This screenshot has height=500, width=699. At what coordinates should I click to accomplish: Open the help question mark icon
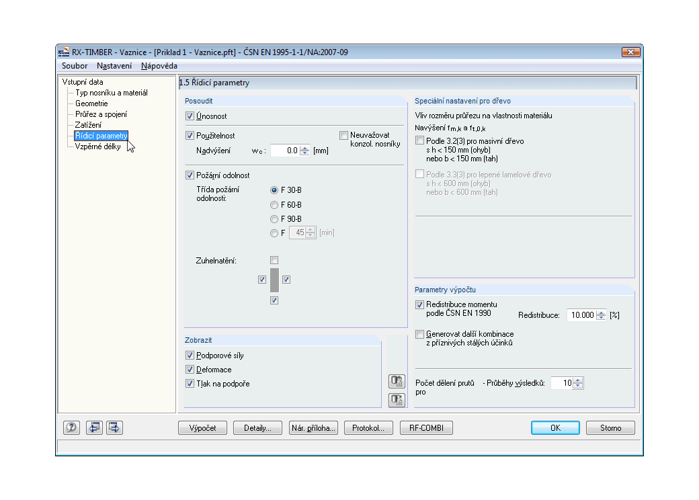71,427
